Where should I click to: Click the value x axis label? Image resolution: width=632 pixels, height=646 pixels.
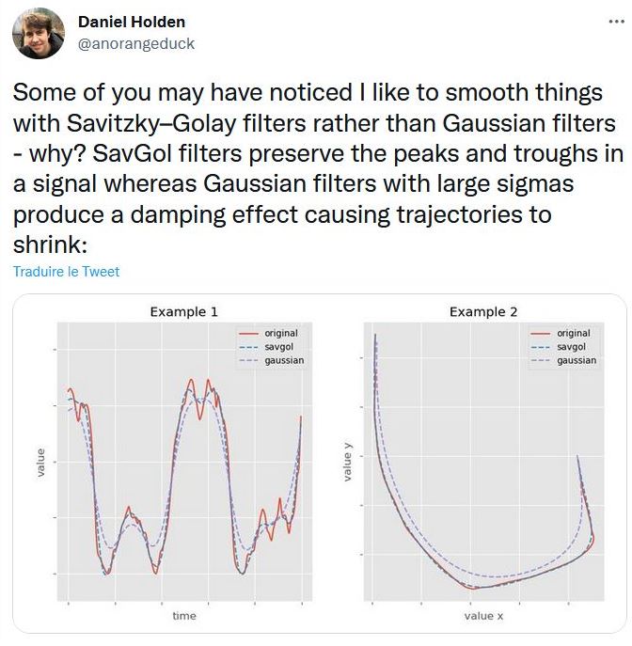[x=484, y=616]
